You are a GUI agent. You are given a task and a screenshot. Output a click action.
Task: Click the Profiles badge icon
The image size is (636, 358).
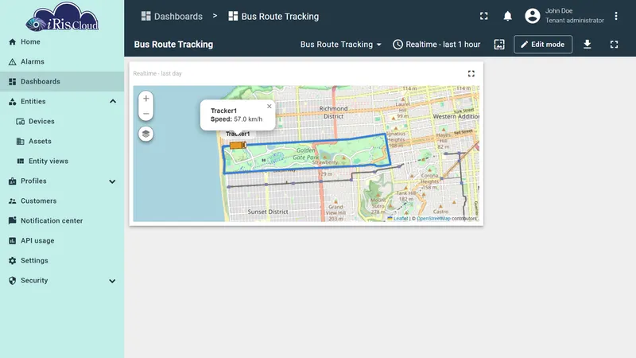pyautogui.click(x=12, y=181)
